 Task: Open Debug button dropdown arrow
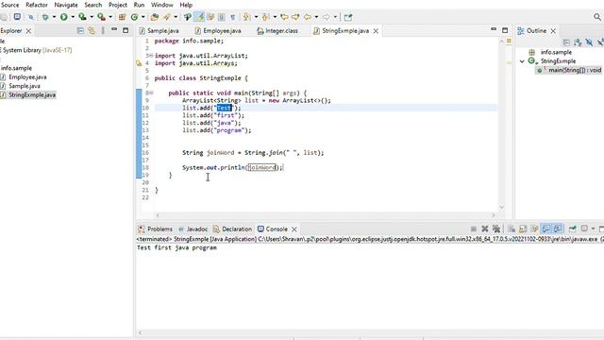point(54,17)
